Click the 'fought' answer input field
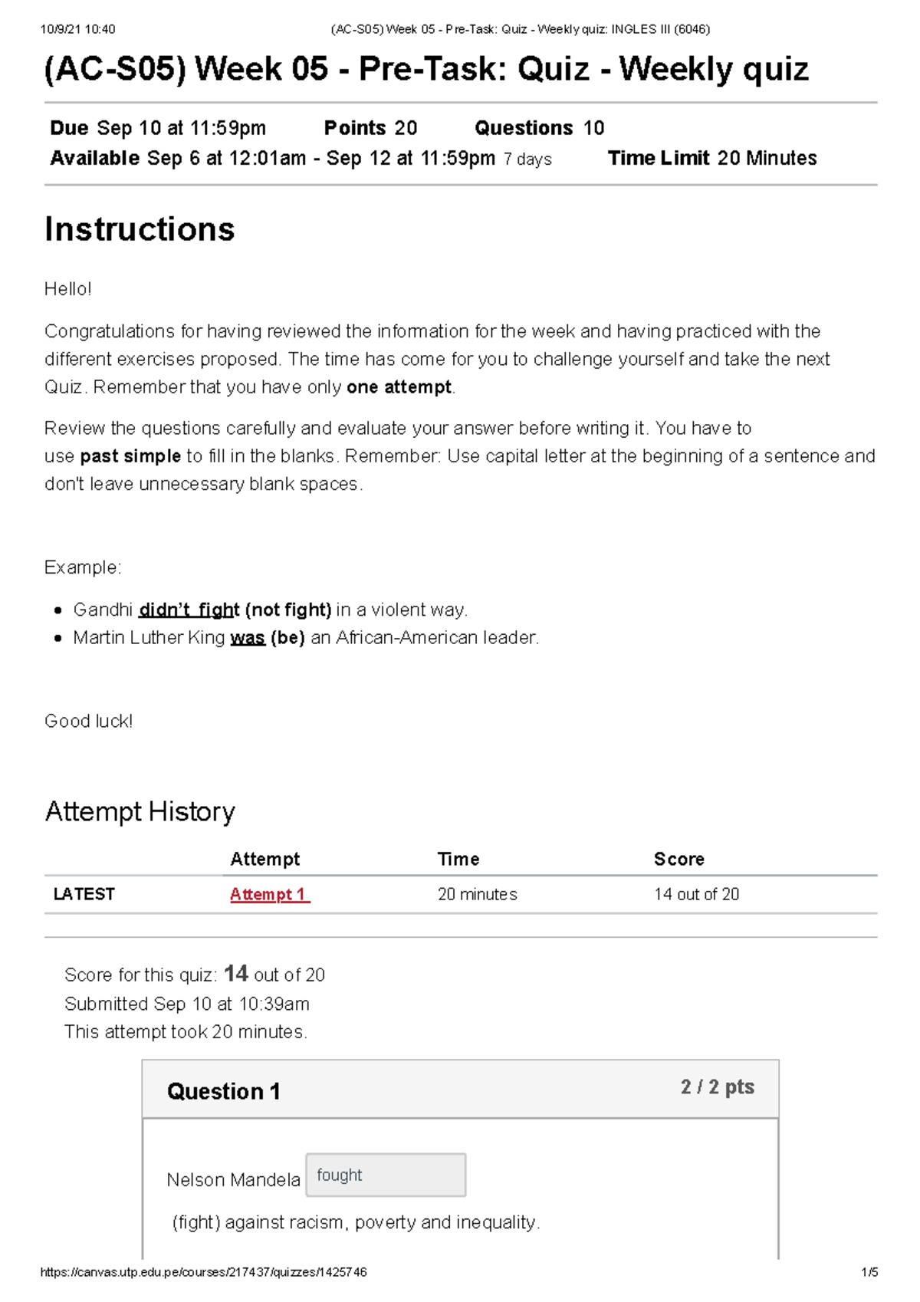 tap(386, 1175)
